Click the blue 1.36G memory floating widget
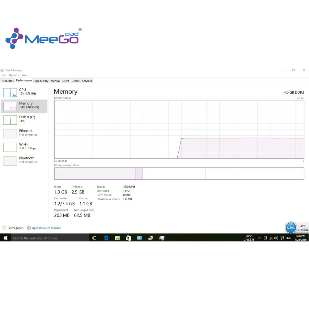 coord(291,228)
